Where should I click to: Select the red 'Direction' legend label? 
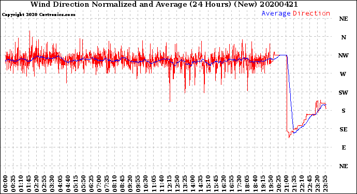pos(311,13)
